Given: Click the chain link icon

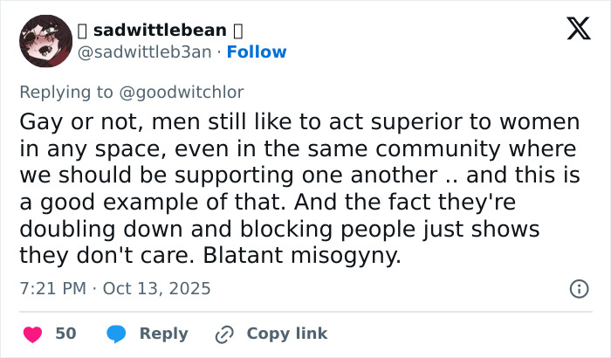Looking at the screenshot, I should 224,334.
